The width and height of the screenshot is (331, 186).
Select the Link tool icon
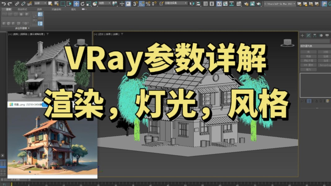17,4
